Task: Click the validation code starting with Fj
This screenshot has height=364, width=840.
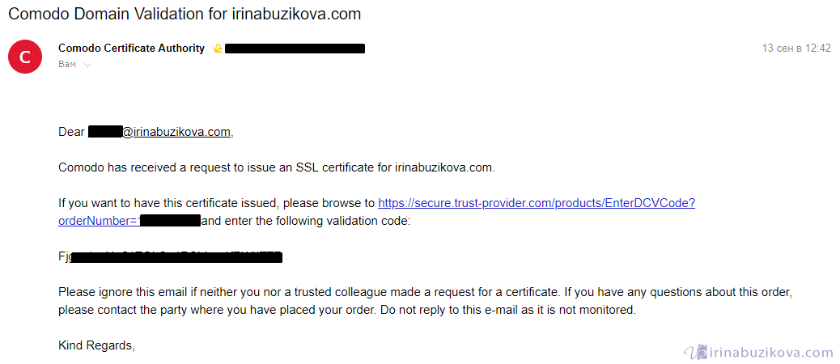Action: pyautogui.click(x=170, y=257)
